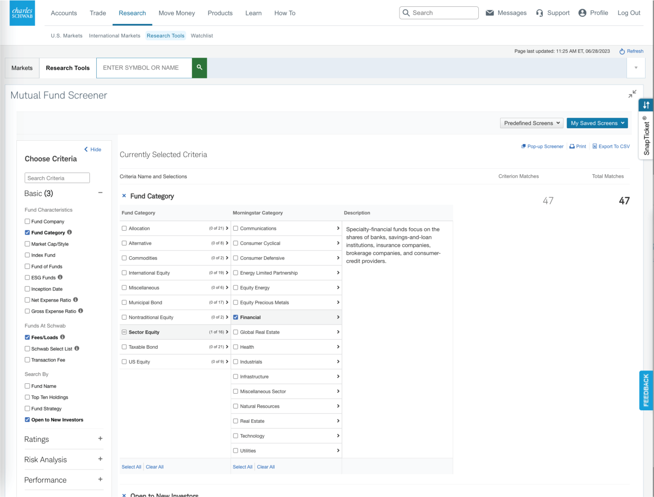
Task: Click the green symbol search magnifier button
Action: [199, 68]
